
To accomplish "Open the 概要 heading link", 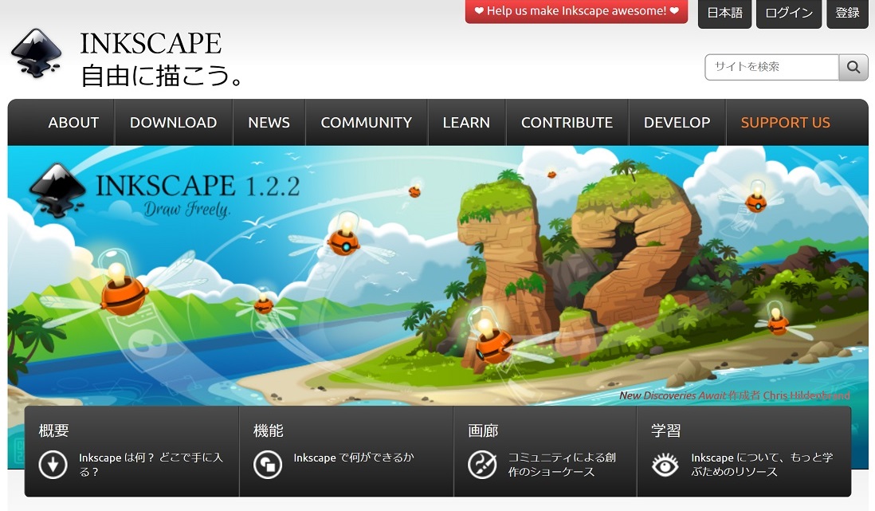I will pos(54,430).
